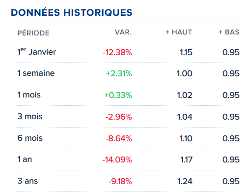The width and height of the screenshot is (245, 192).
Task: Click the + HAUT column header
Action: click(179, 32)
